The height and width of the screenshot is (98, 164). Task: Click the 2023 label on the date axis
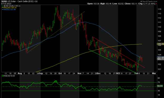click(118, 73)
